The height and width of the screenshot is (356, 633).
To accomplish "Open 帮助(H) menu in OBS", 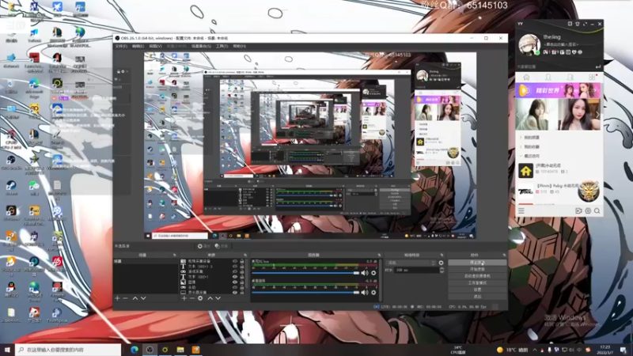I will coord(240,47).
